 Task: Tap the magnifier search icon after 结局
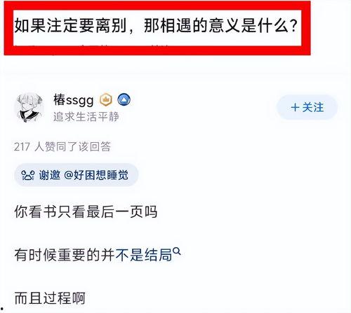click(177, 251)
